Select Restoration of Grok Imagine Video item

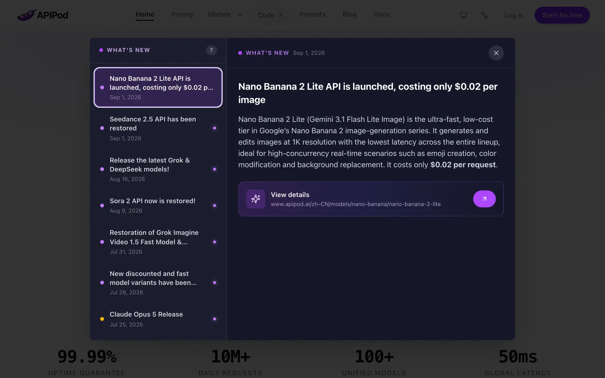coord(158,242)
